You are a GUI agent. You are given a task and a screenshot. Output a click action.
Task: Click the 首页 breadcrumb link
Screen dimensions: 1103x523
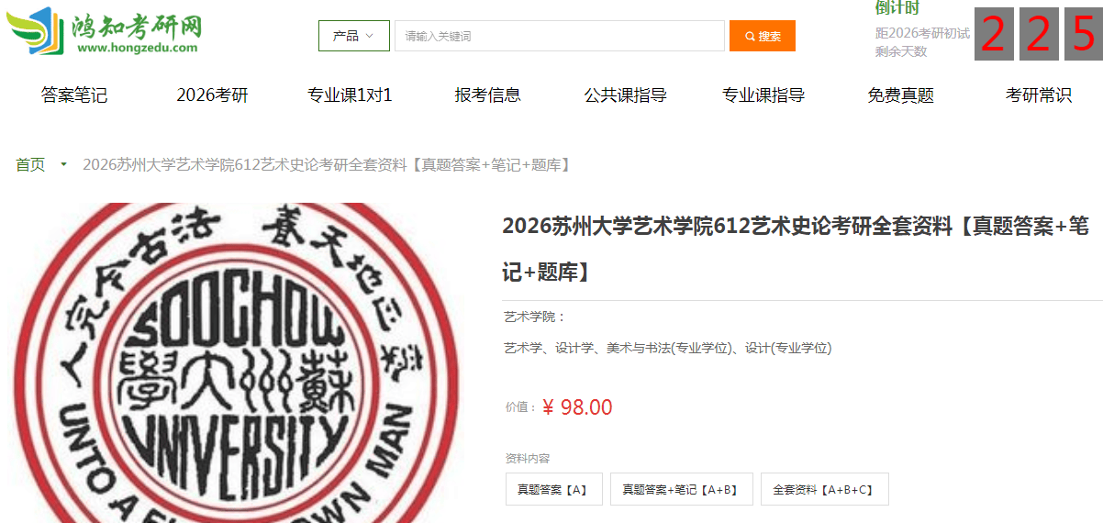[x=30, y=165]
